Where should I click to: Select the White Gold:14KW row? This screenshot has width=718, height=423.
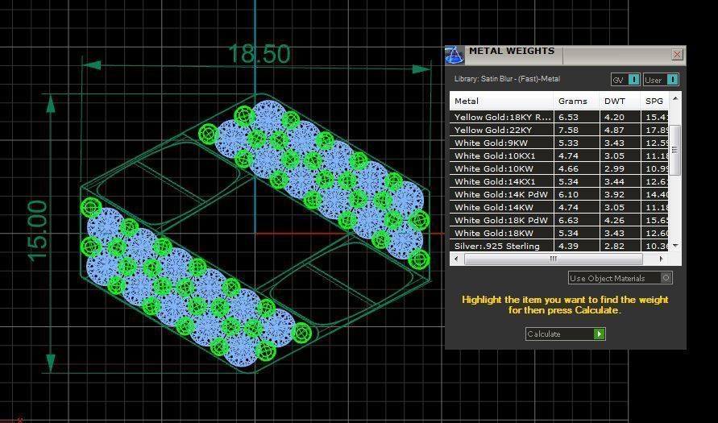(558, 207)
